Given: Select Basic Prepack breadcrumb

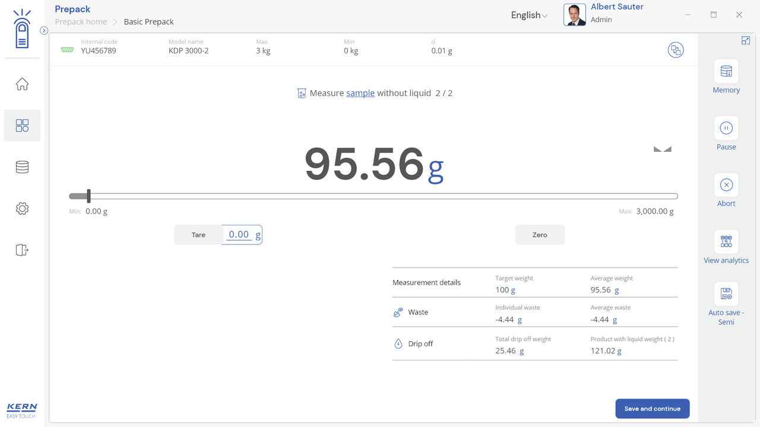Looking at the screenshot, I should click(x=148, y=22).
